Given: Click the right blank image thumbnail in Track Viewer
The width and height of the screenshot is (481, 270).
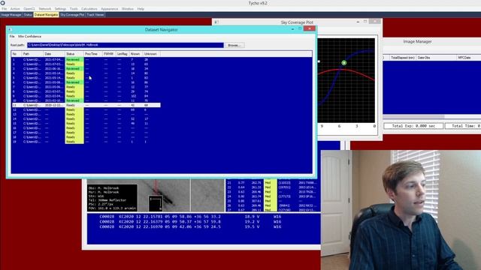Looking at the screenshot, I should pos(207,195).
